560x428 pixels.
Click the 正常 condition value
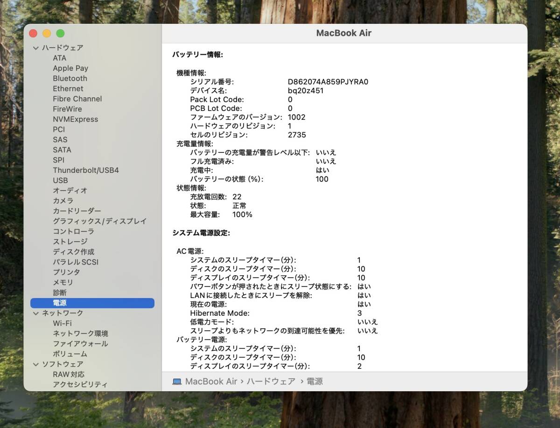239,206
